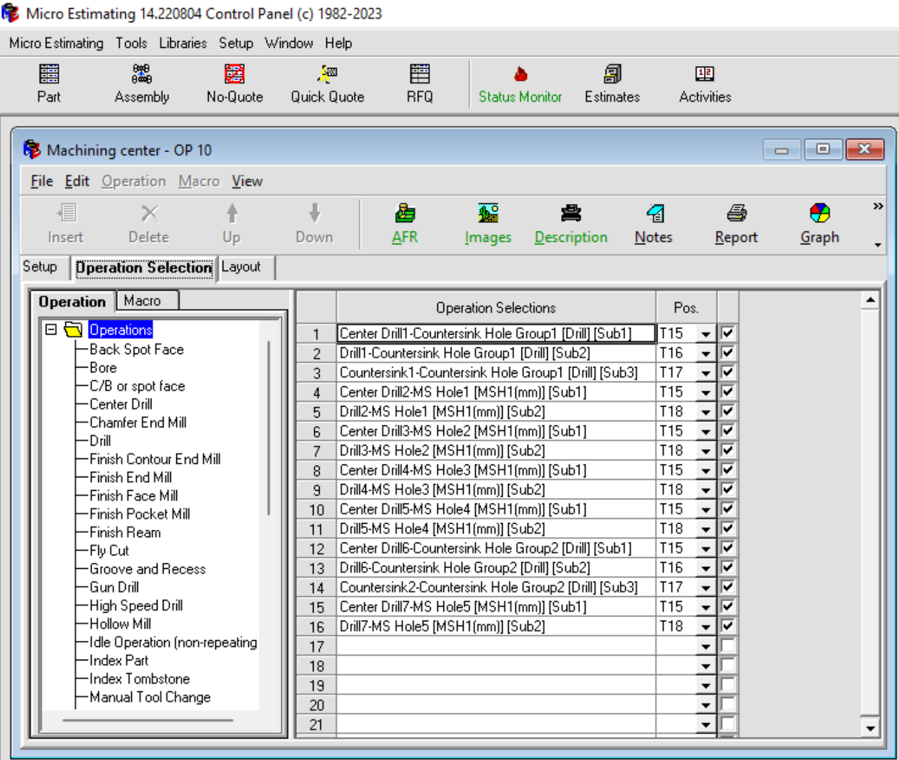Select the empty cell in row 17

coord(496,646)
